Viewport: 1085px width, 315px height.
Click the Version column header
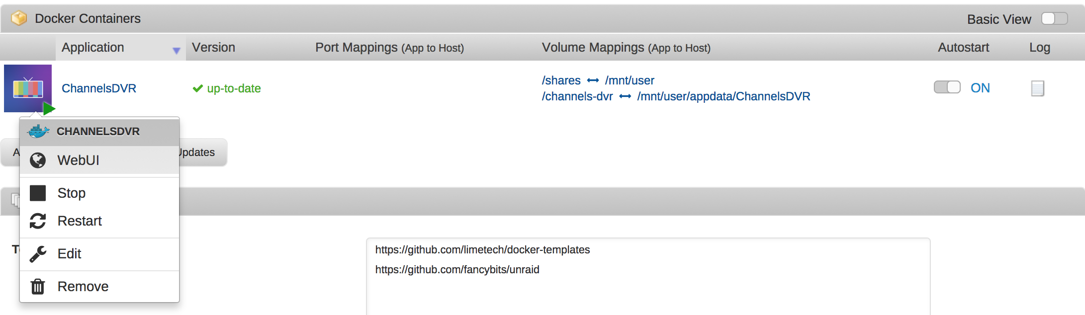coord(213,48)
